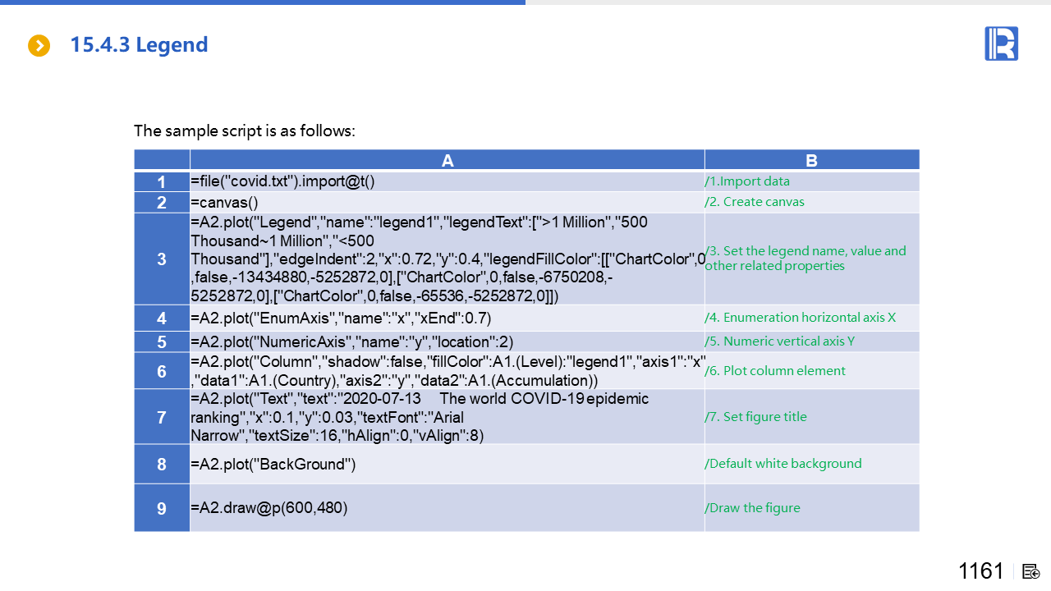Select row header 9
Screen dimensions: 1051x591
[162, 509]
